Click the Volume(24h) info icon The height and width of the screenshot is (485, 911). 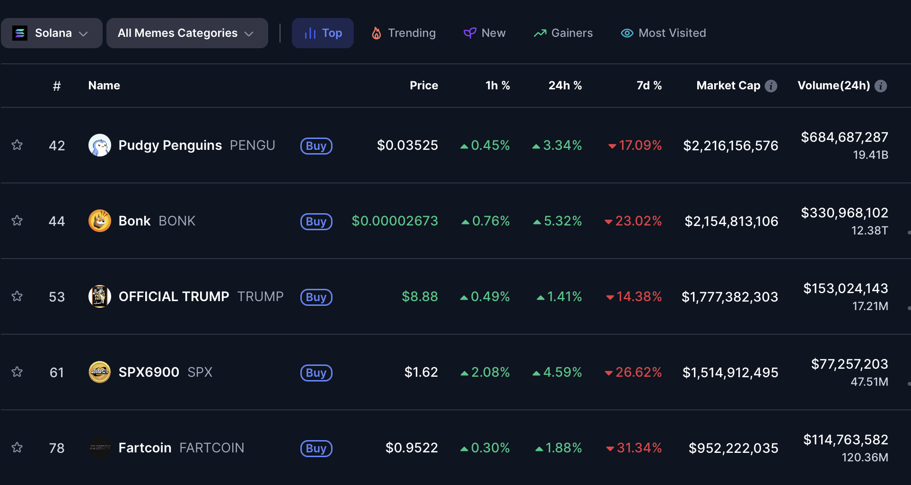880,86
